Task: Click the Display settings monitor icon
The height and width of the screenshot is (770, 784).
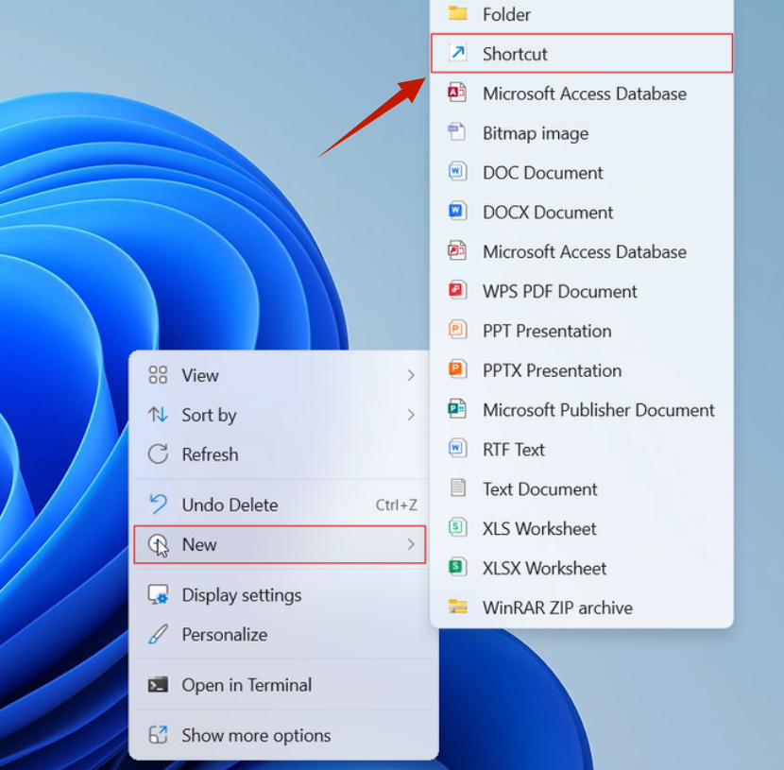Action: (x=158, y=594)
